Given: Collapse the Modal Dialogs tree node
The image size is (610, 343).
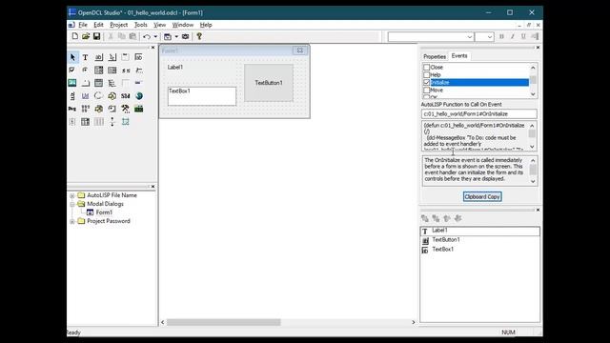Looking at the screenshot, I should (72, 204).
